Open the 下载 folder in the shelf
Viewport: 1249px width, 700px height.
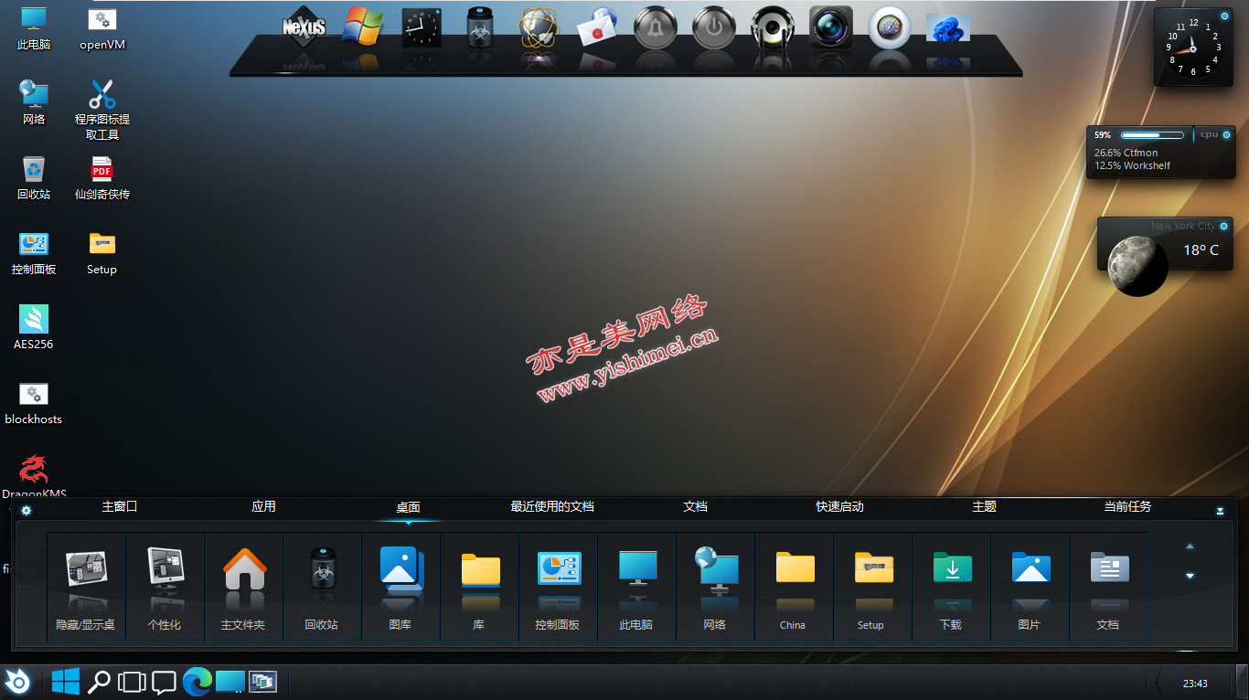pos(951,587)
